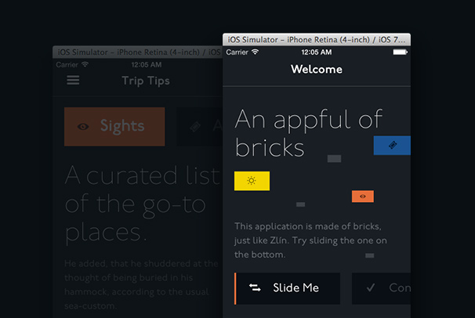The image size is (475, 318).
Task: Tap the ticket icon on blue brick
Action: pos(392,145)
